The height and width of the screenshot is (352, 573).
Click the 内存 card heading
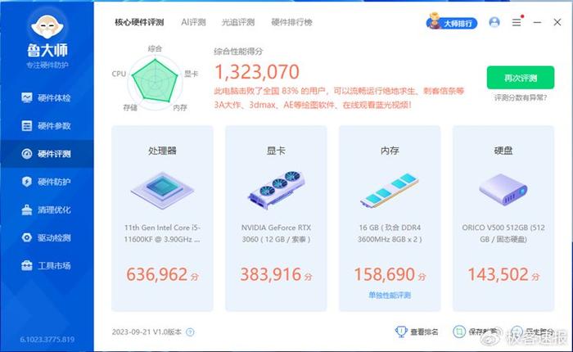tap(390, 151)
